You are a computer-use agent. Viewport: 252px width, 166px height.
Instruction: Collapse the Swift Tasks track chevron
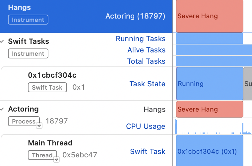[x=2, y=41]
